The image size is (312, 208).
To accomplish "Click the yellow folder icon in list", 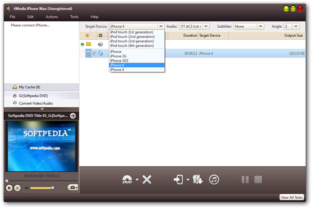I will (88, 44).
